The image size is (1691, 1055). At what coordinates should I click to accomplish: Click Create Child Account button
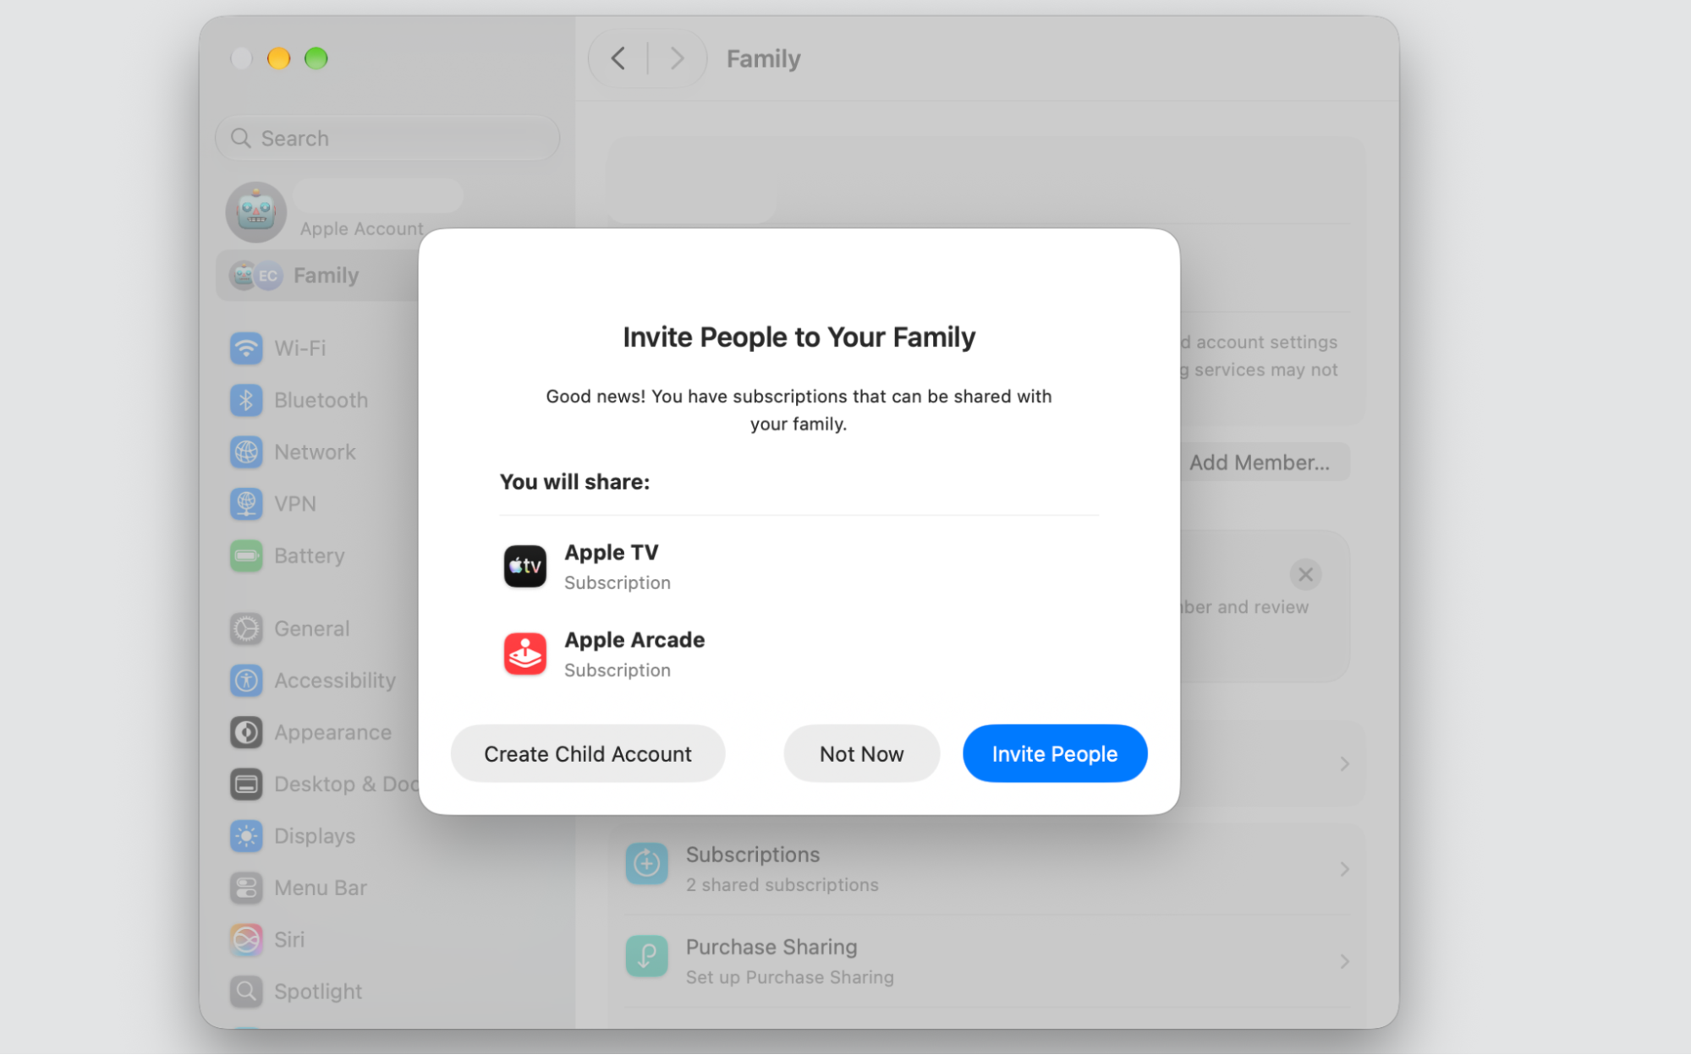[x=587, y=753]
